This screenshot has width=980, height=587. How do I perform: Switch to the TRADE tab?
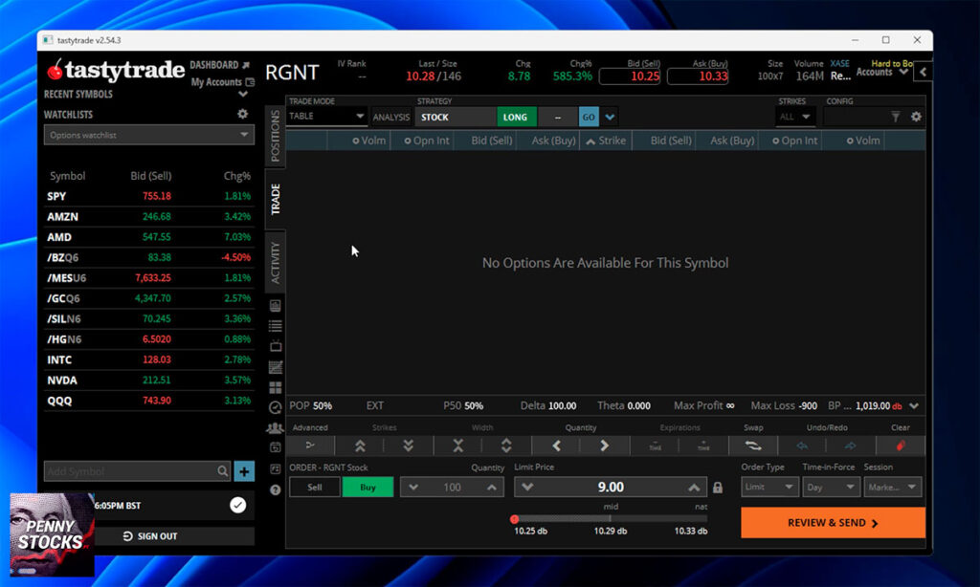275,199
